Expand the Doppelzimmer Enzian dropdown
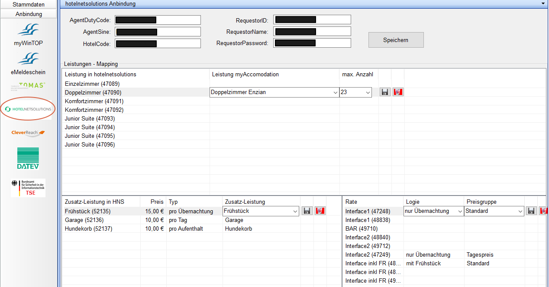Image resolution: width=549 pixels, height=287 pixels. pos(335,92)
